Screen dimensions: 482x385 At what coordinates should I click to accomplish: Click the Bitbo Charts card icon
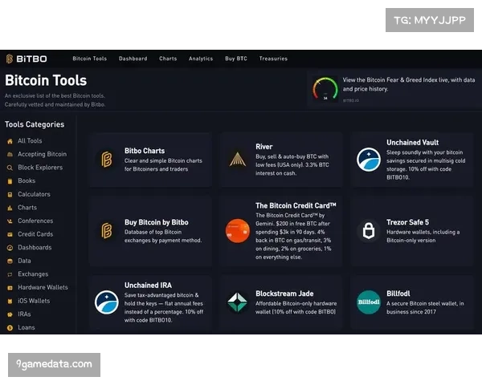point(107,160)
